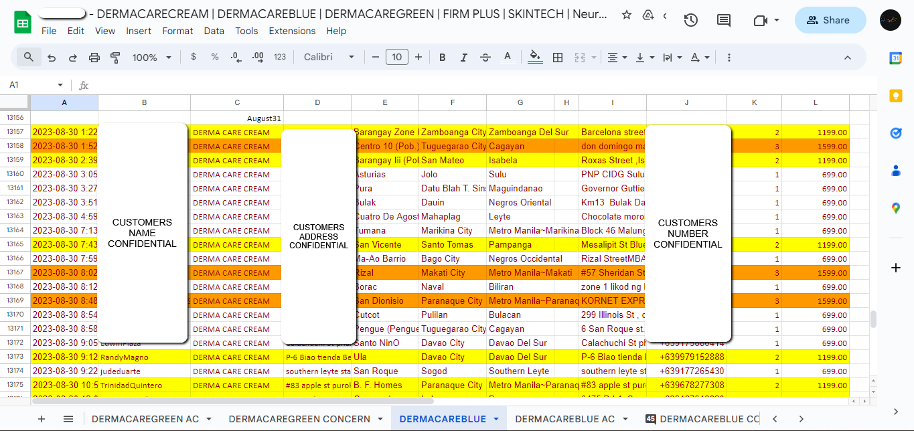The image size is (914, 431).
Task: Add a new sheet with plus button
Action: (42, 419)
